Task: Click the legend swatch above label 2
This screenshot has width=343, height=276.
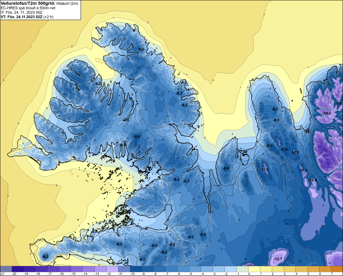Action: click(277, 269)
